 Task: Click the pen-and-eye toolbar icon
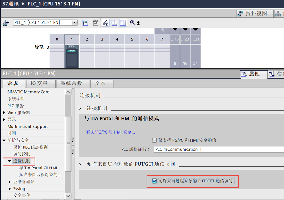[x=106, y=23]
